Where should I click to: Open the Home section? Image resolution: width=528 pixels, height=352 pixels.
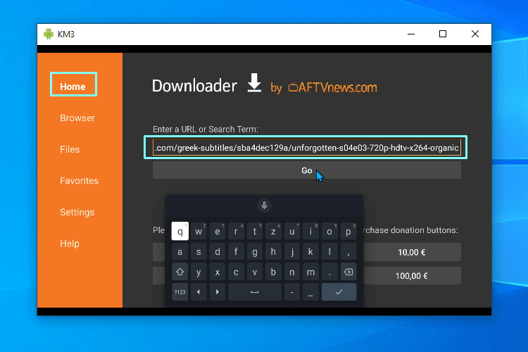coord(73,87)
